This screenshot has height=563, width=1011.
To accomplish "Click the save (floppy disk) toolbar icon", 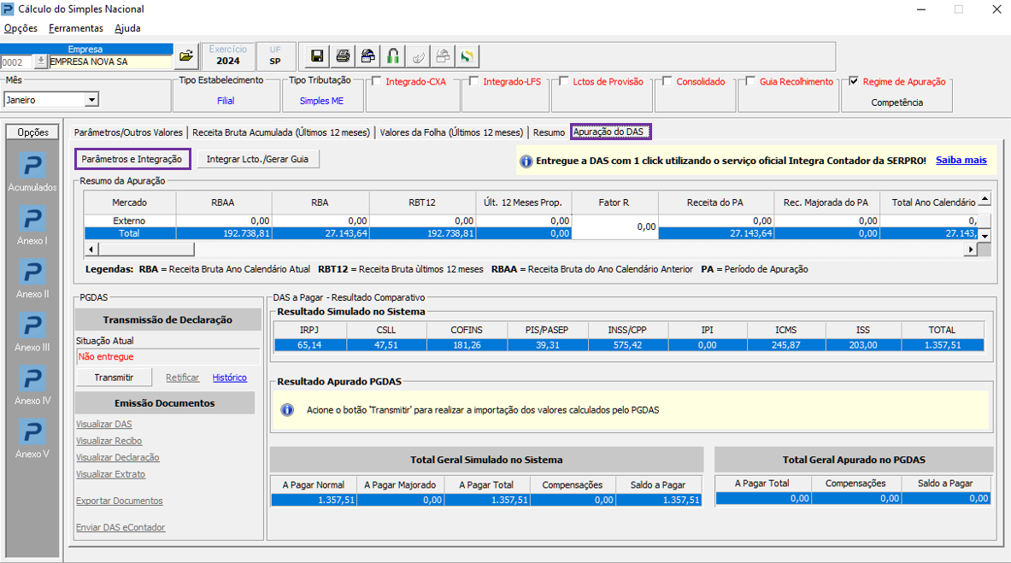I will click(317, 57).
